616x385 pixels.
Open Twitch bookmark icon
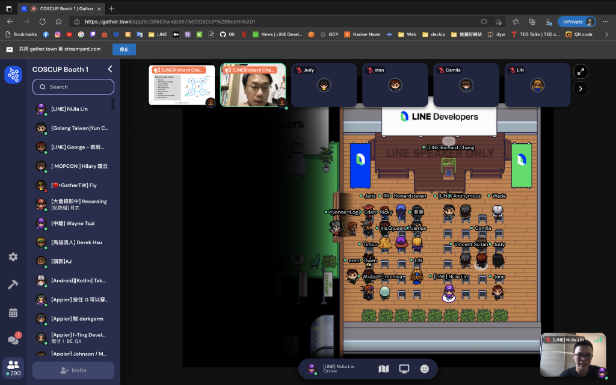point(93,34)
